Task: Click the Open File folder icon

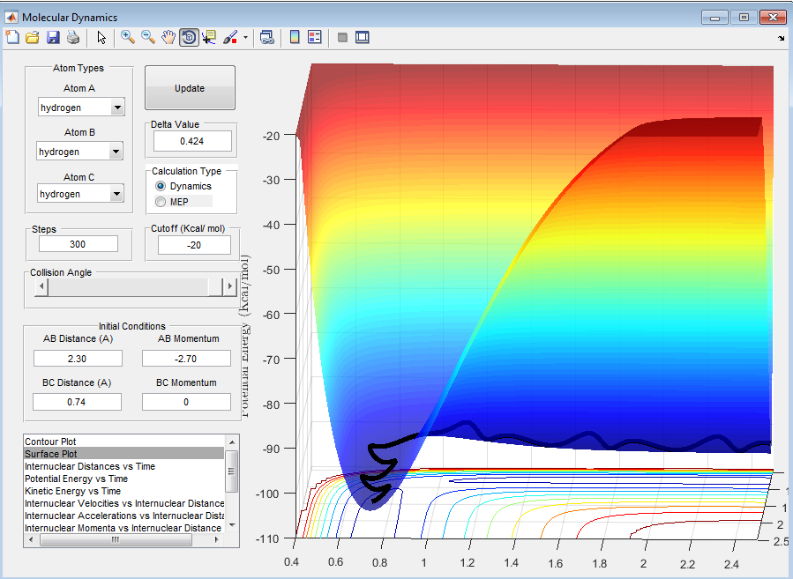Action: coord(32,37)
